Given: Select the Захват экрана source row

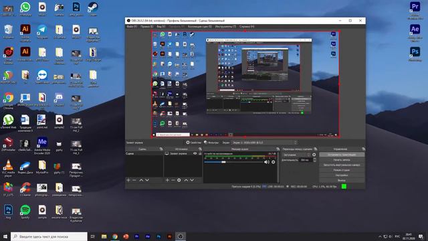Looking at the screenshot, I should pos(183,153).
